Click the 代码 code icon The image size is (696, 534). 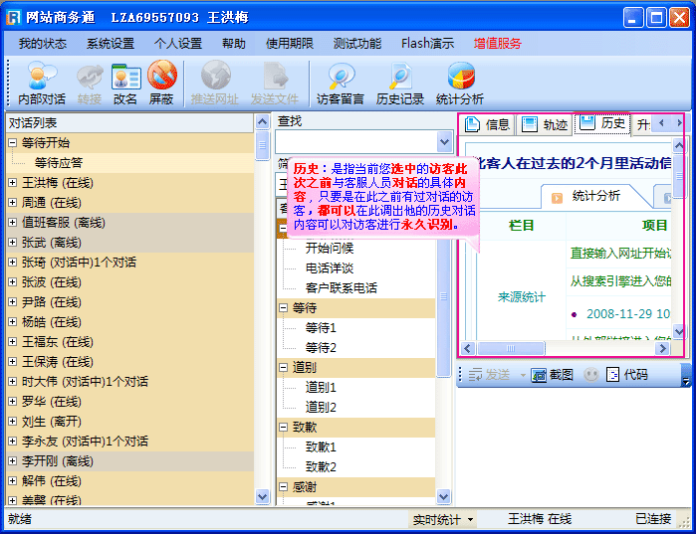tap(627, 375)
